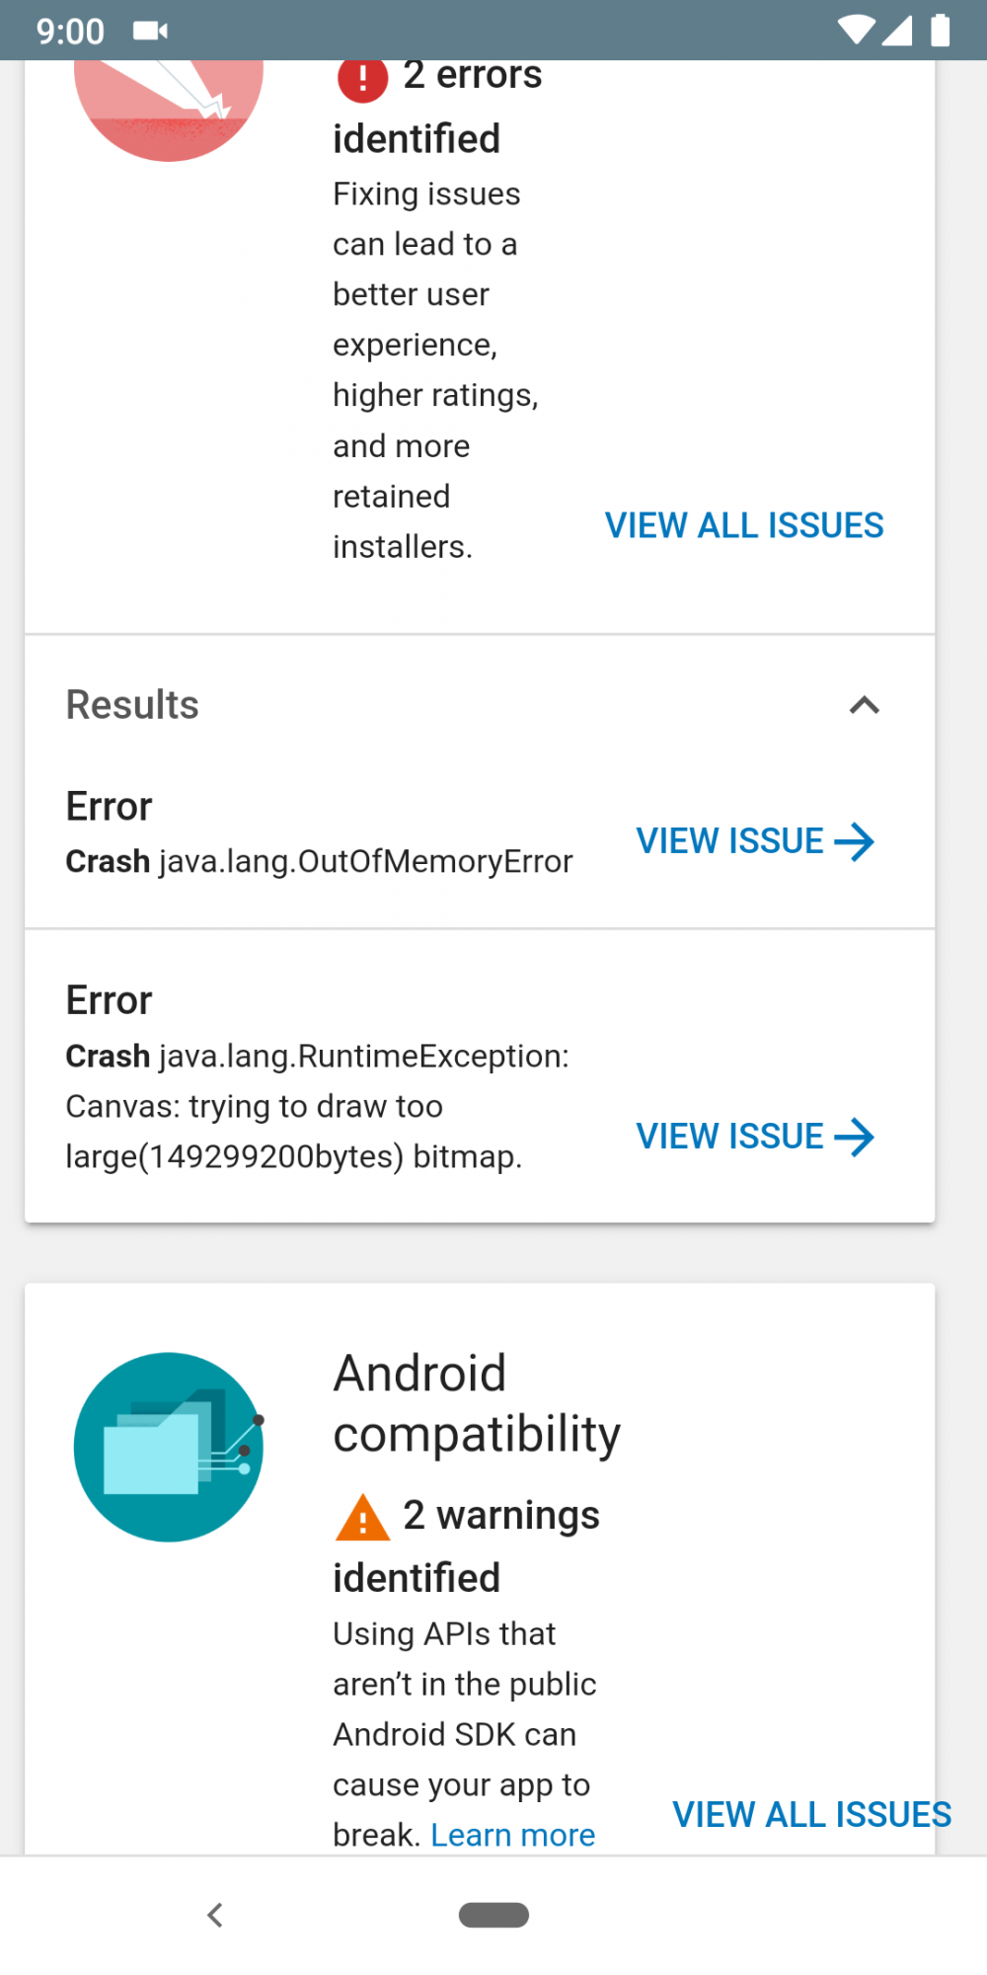This screenshot has width=987, height=1975.
Task: Collapse the Results section chevron
Action: pyautogui.click(x=864, y=705)
